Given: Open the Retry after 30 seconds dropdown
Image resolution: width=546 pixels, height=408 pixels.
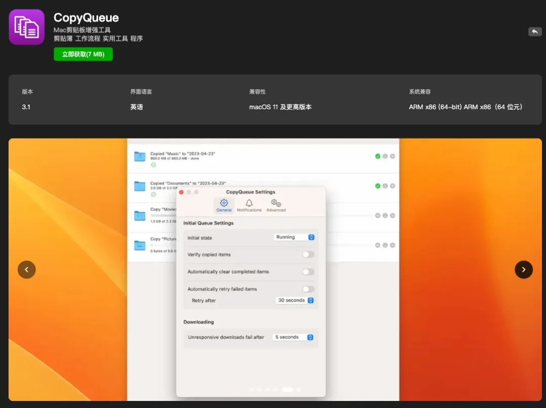Looking at the screenshot, I should click(295, 300).
